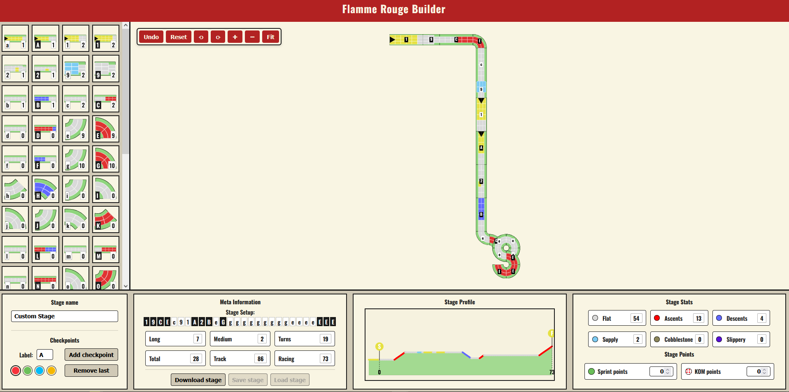Choose blue descent tile 'F'

(45, 159)
